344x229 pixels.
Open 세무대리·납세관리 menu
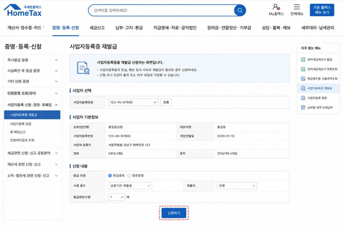tap(318, 28)
